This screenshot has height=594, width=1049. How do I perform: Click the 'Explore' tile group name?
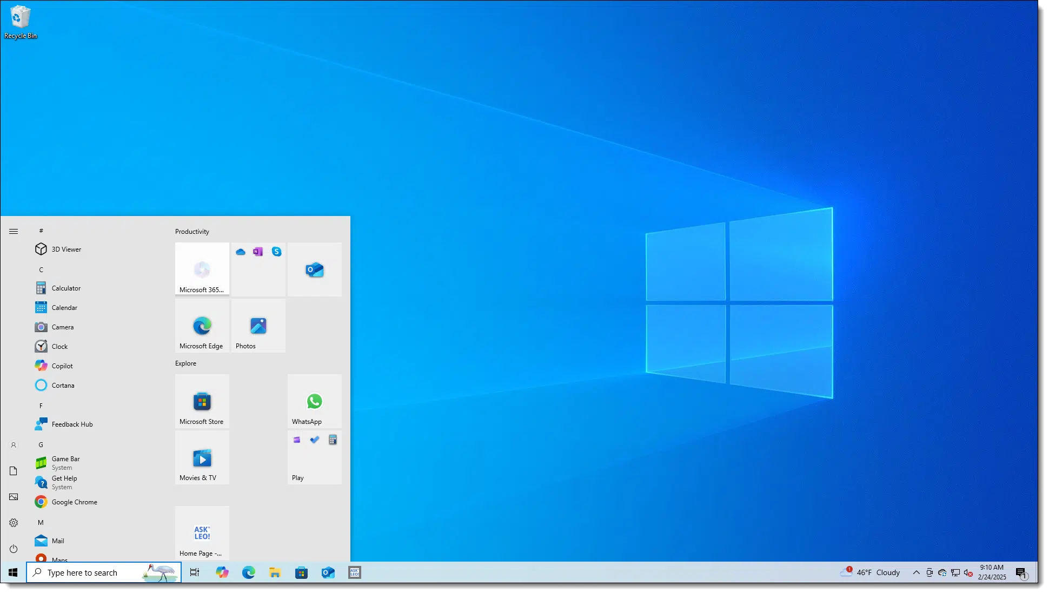click(185, 363)
